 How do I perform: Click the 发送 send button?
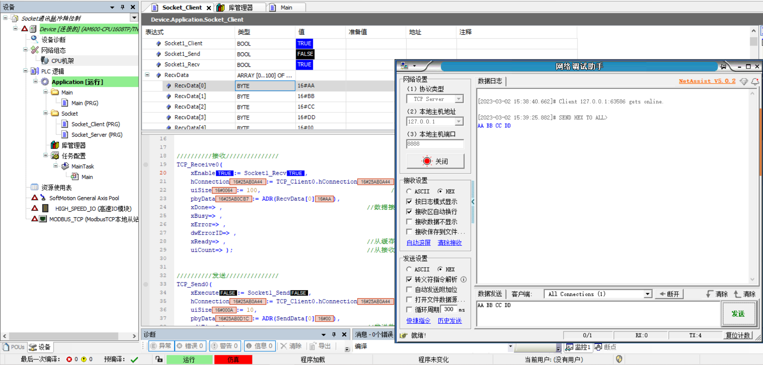tap(738, 313)
